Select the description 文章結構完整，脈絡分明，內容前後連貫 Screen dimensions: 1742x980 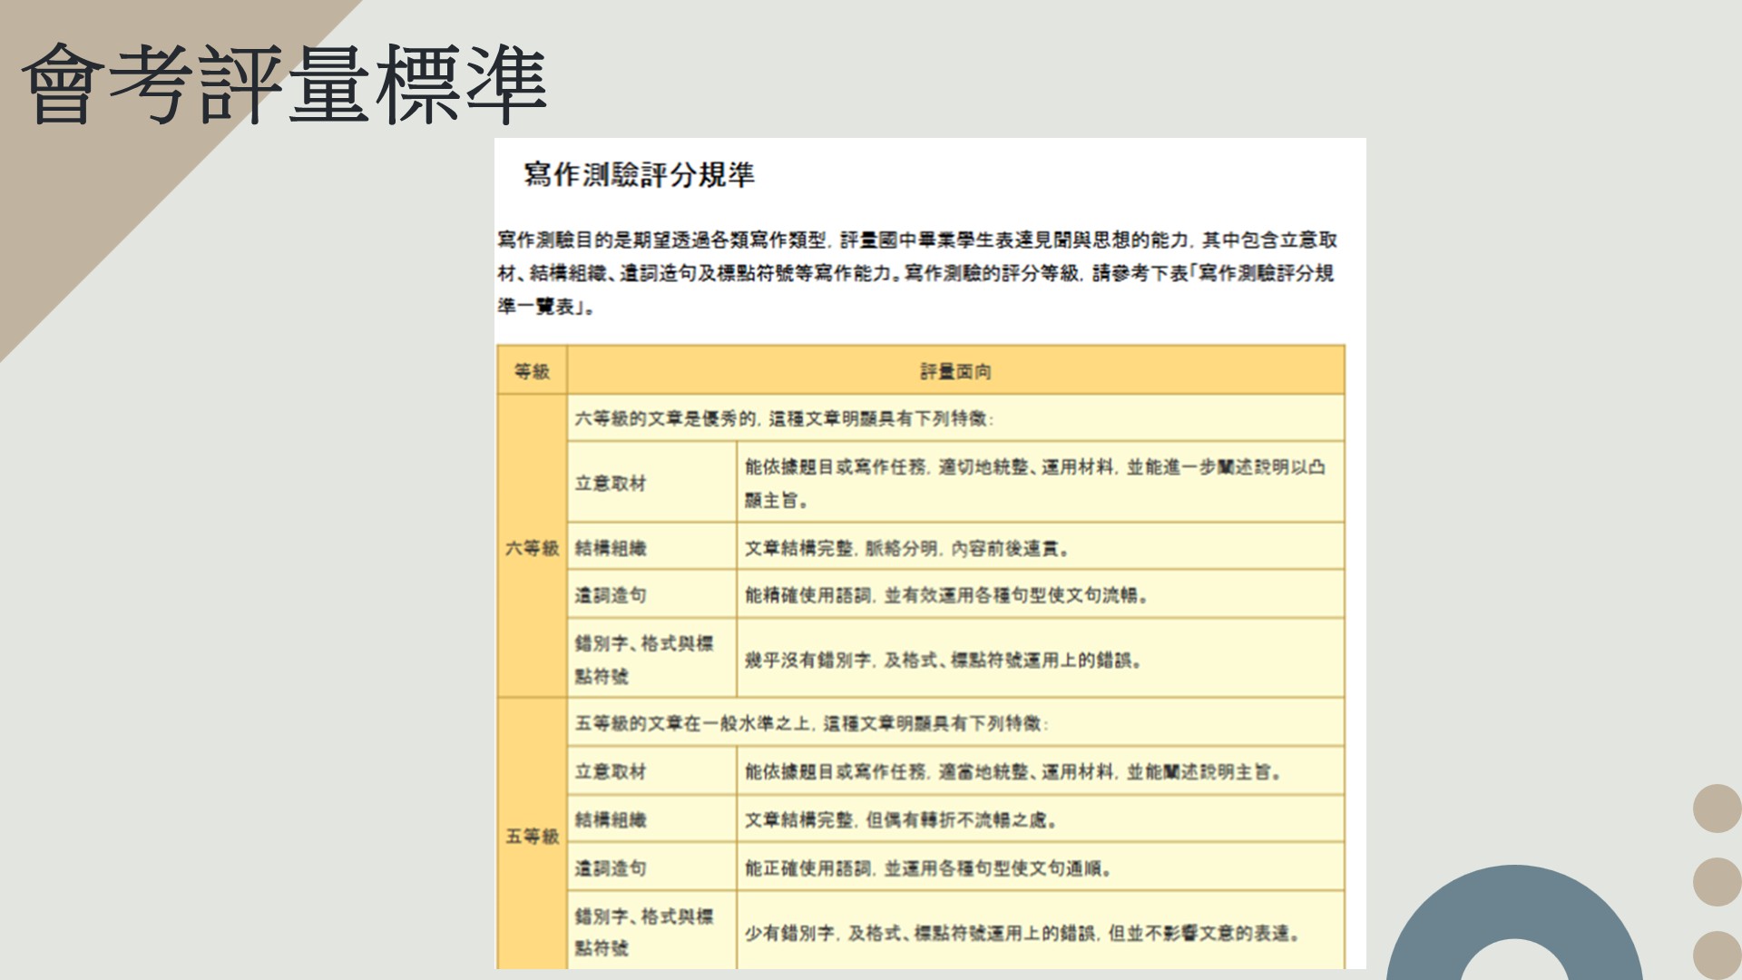click(907, 548)
